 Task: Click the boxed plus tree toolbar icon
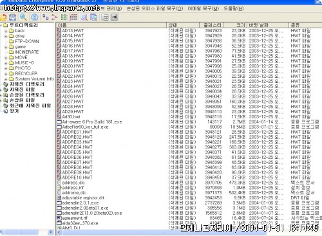tap(105, 17)
